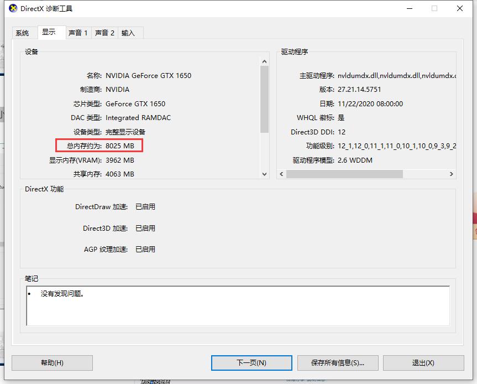The width and height of the screenshot is (477, 384).
Task: Click device list scroll up arrow
Action: coord(264,62)
